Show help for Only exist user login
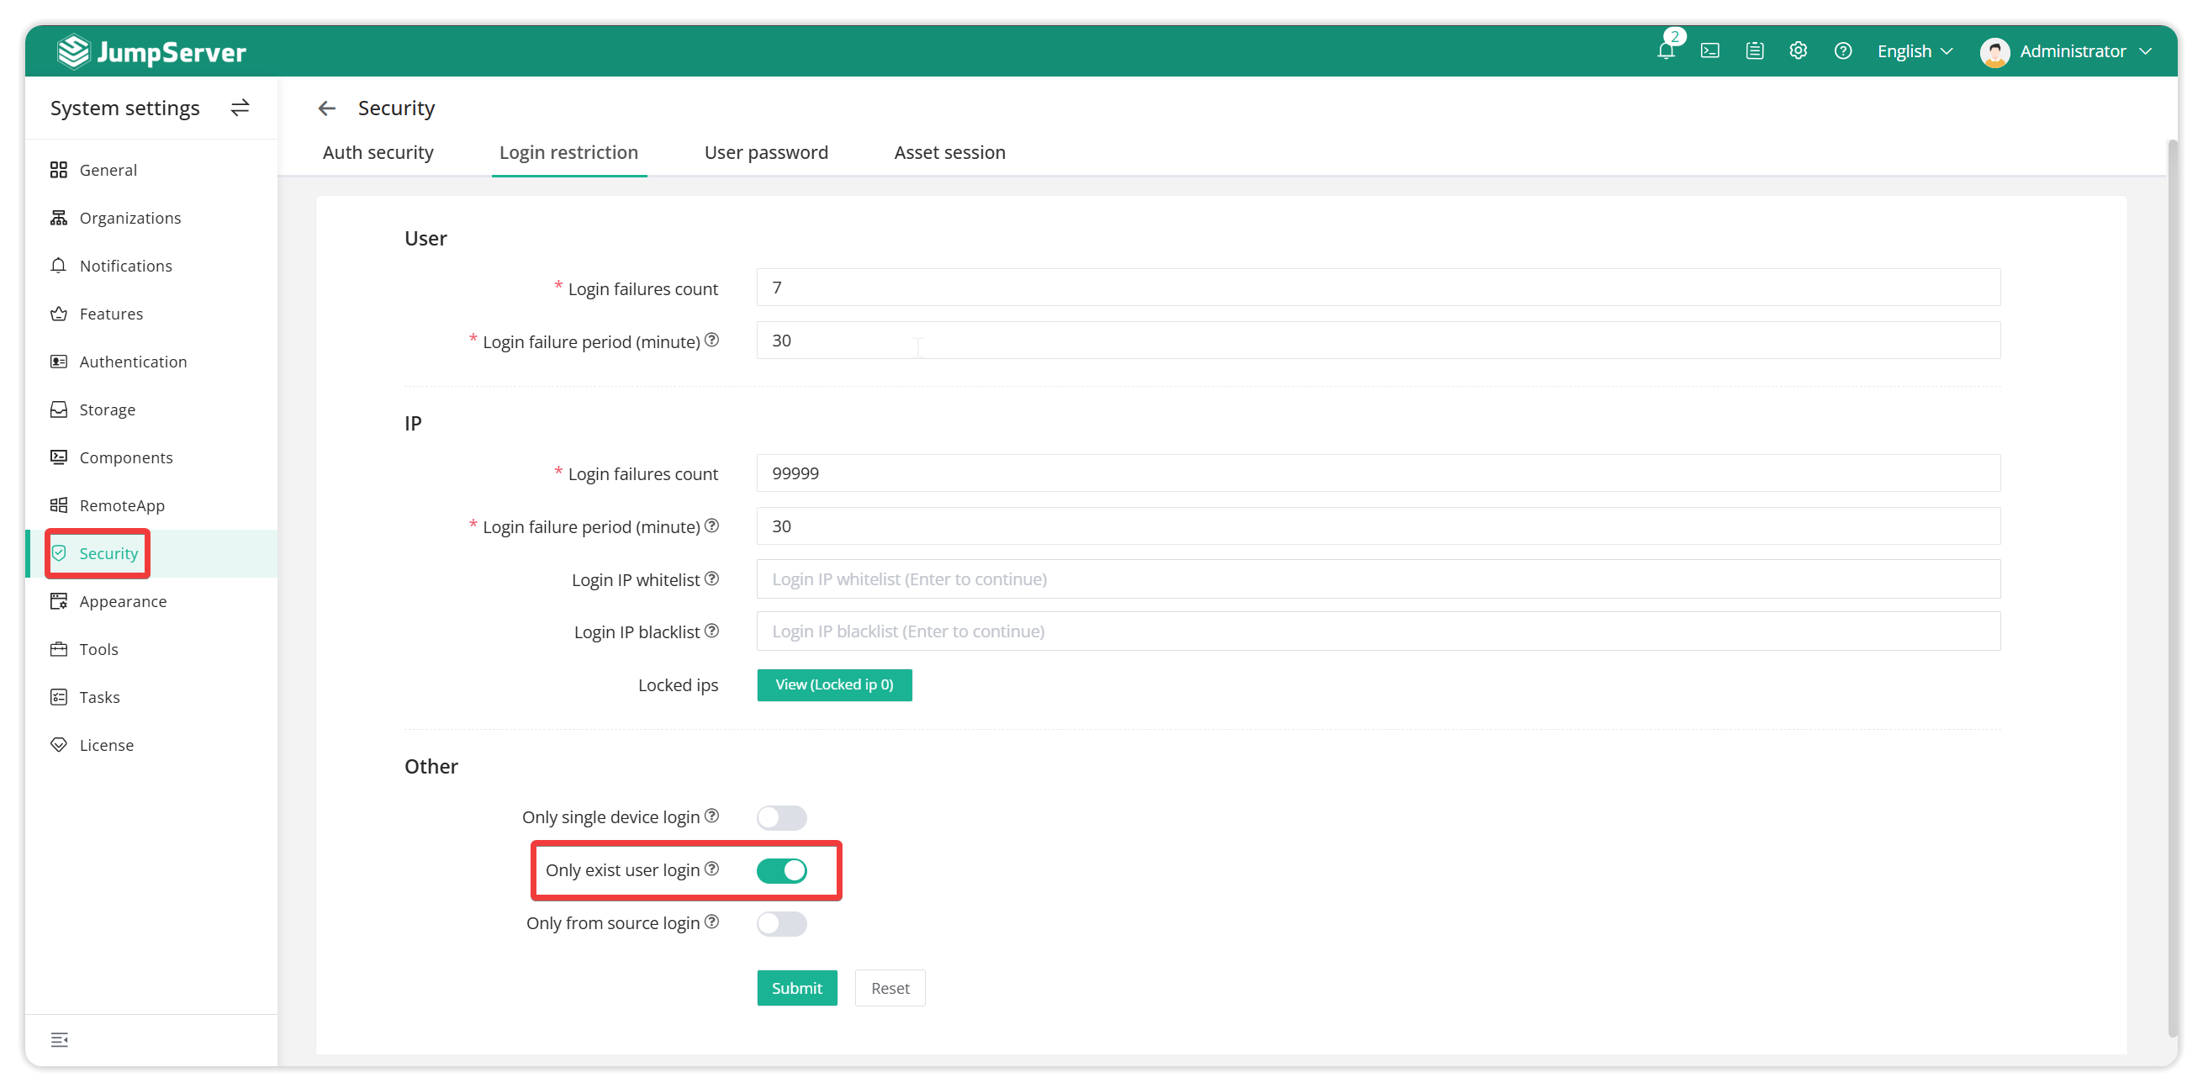This screenshot has height=1083, width=2203. (711, 869)
